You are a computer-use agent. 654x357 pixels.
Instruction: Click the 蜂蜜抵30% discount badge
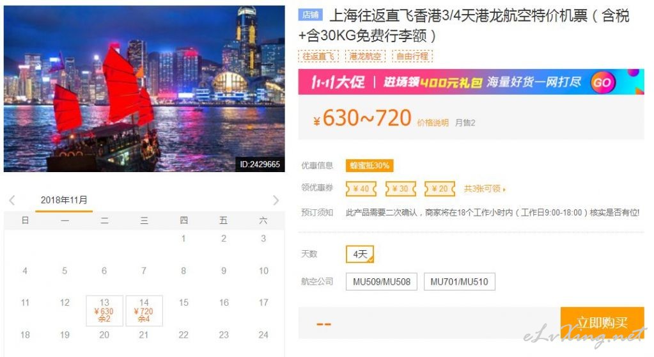(x=369, y=165)
